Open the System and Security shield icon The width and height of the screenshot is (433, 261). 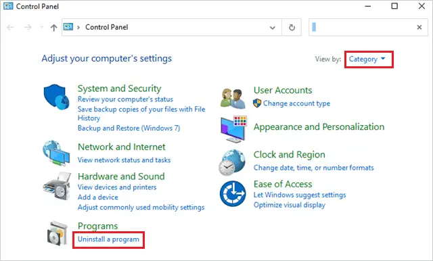56,97
